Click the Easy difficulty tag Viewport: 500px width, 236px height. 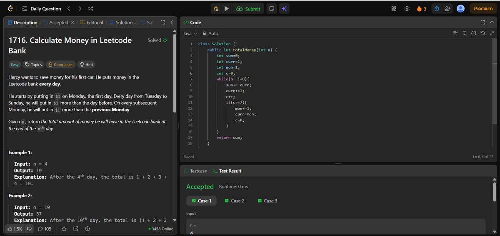tap(15, 65)
